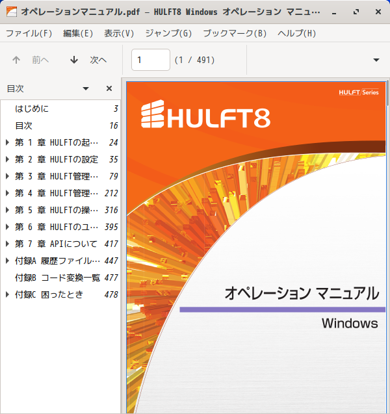Click the page number input field
Viewport: 390px width, 414px height.
(x=151, y=60)
